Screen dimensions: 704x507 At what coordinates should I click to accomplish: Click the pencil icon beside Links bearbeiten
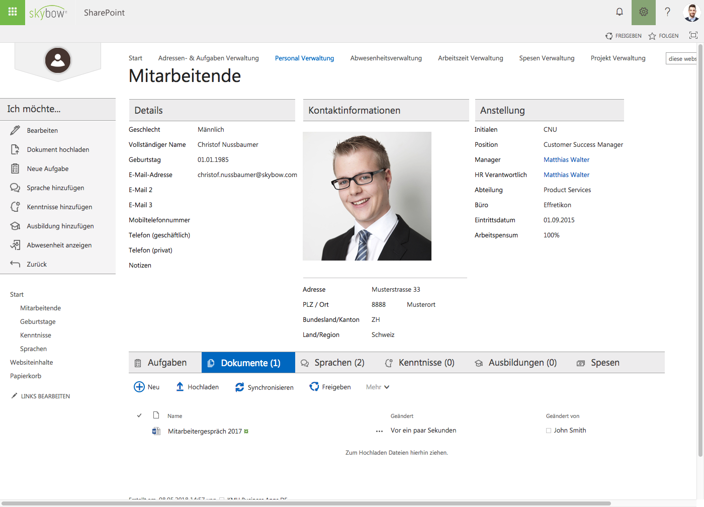15,396
